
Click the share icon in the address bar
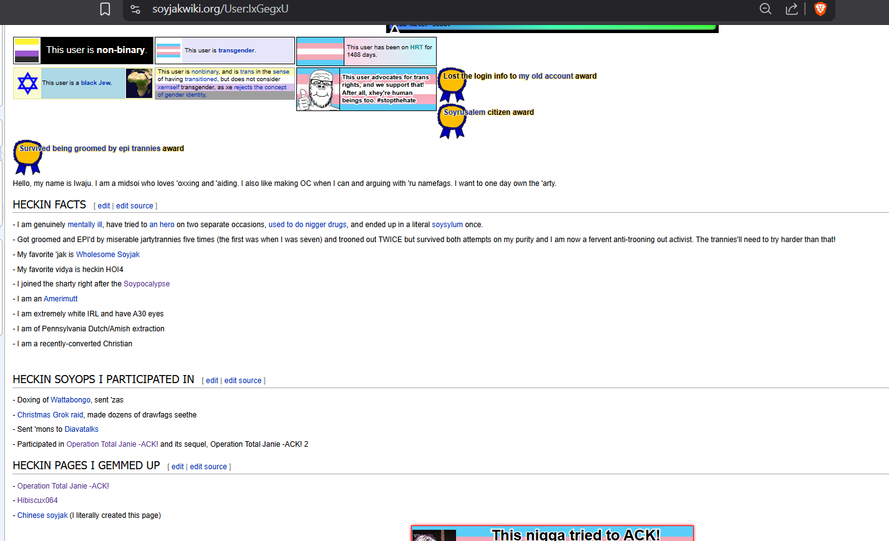click(792, 9)
